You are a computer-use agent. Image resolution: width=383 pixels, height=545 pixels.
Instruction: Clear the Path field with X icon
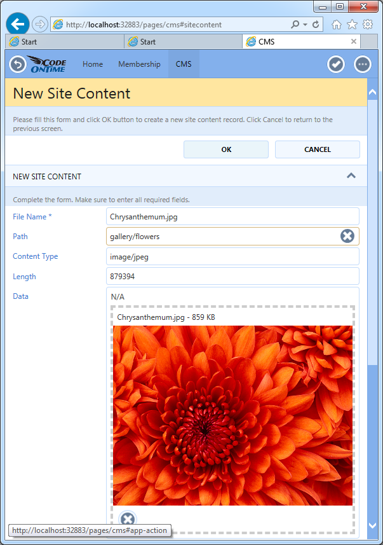347,236
